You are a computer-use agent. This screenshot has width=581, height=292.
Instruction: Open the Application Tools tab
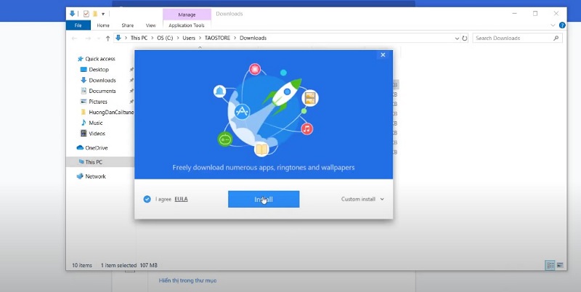tap(187, 25)
